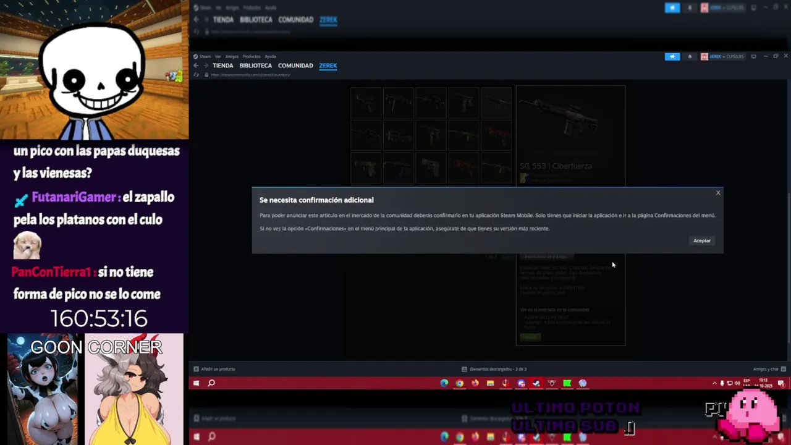The width and height of the screenshot is (791, 445).
Task: Open the Ver menu in front window
Action: pos(218,56)
